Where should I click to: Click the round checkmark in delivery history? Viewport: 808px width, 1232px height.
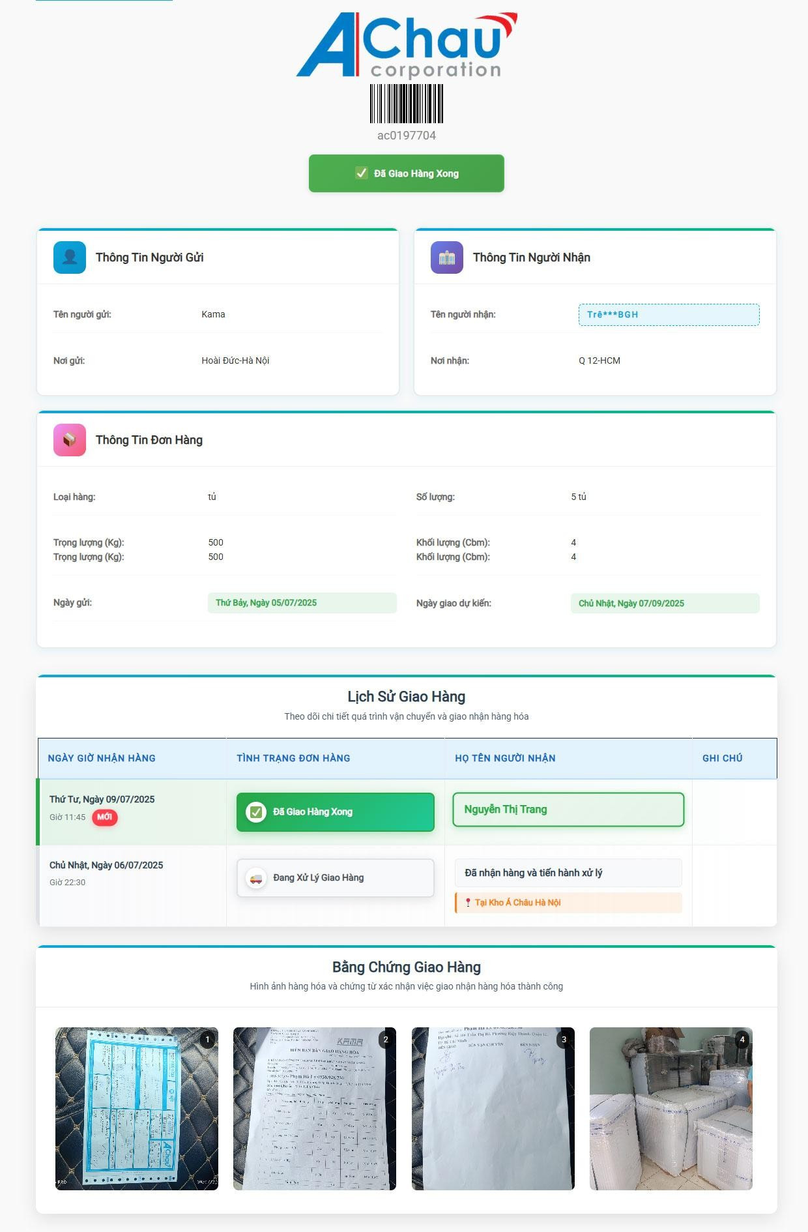tap(256, 812)
